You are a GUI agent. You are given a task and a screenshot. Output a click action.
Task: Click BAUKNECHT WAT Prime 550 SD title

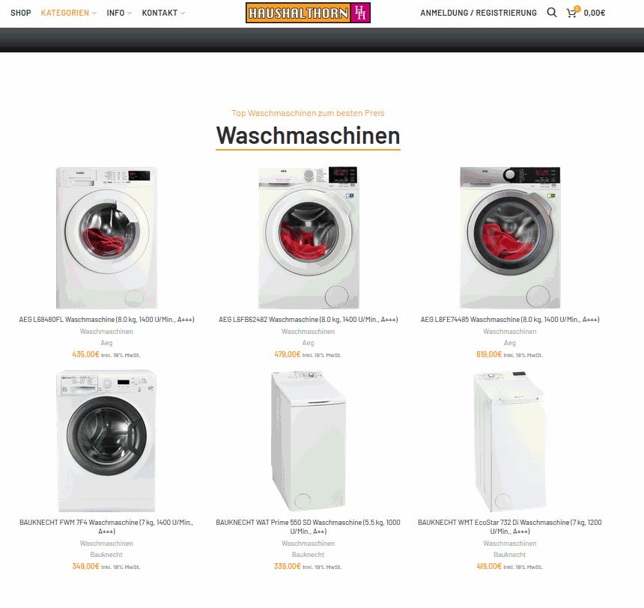pyautogui.click(x=308, y=526)
